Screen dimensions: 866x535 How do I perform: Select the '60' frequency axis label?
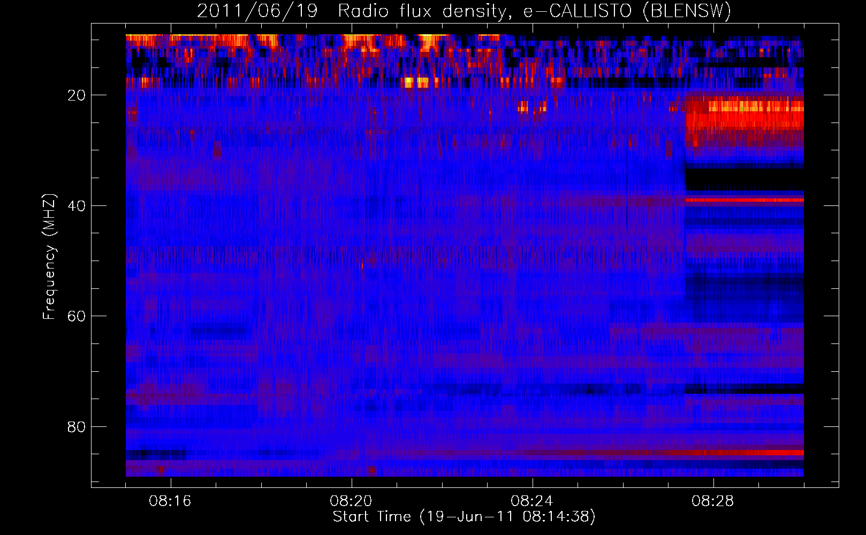click(x=77, y=316)
